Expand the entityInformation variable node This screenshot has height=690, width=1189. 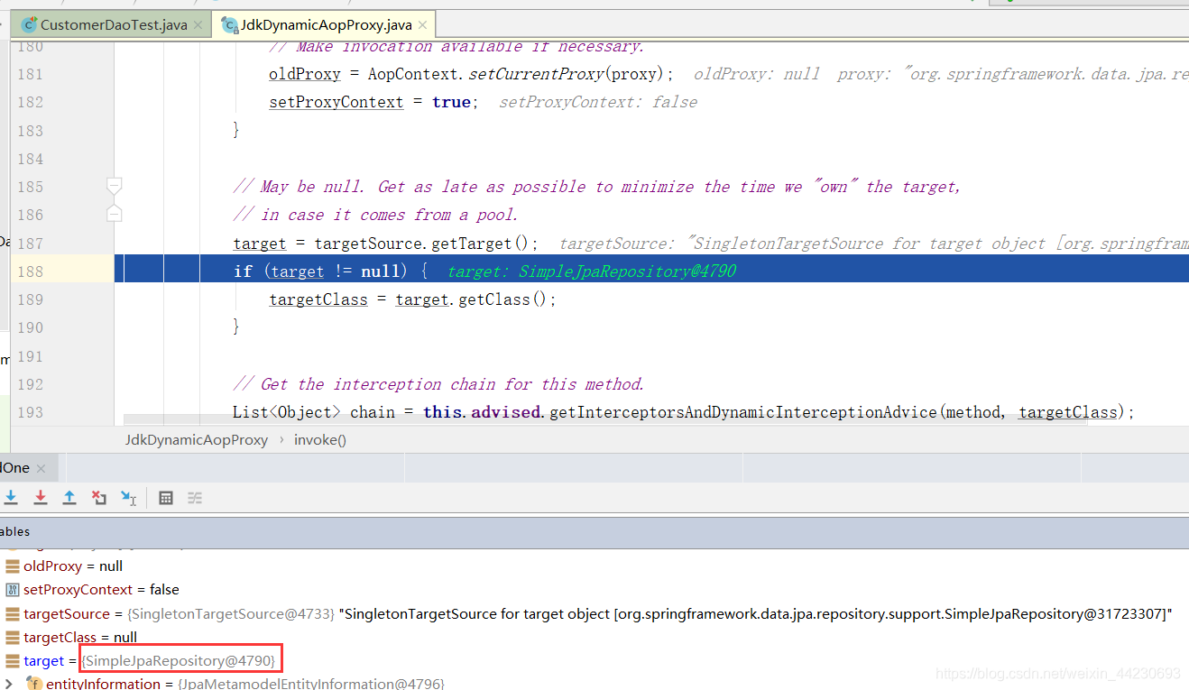(10, 684)
